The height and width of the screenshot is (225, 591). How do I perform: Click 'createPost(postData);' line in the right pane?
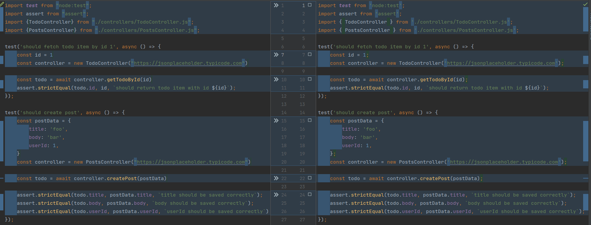[x=406, y=179]
